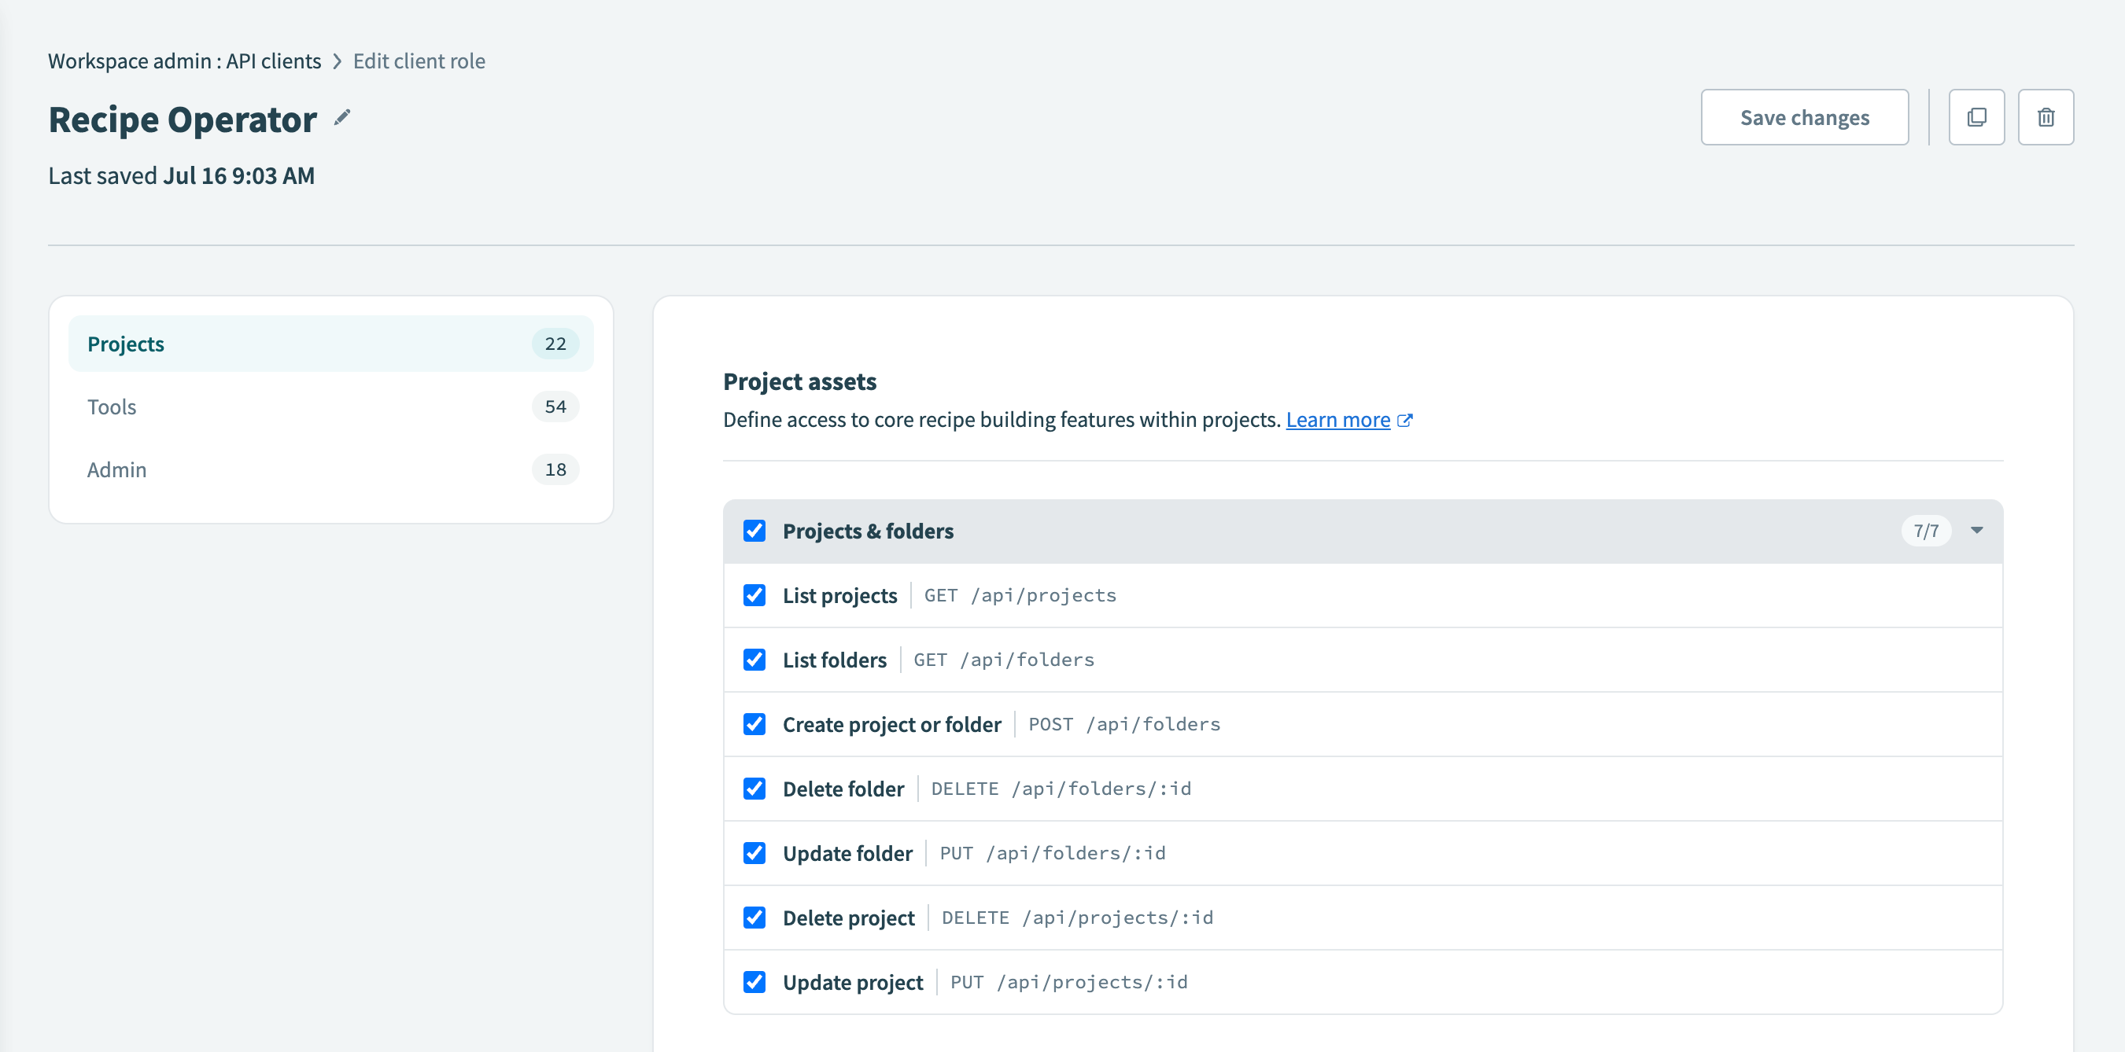Open the external link icon beside Learn more
Screen dimensions: 2125x1052
coord(1405,420)
